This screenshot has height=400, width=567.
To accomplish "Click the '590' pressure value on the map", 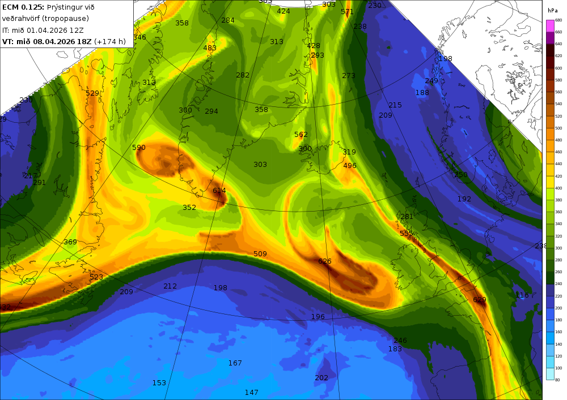I will [139, 148].
